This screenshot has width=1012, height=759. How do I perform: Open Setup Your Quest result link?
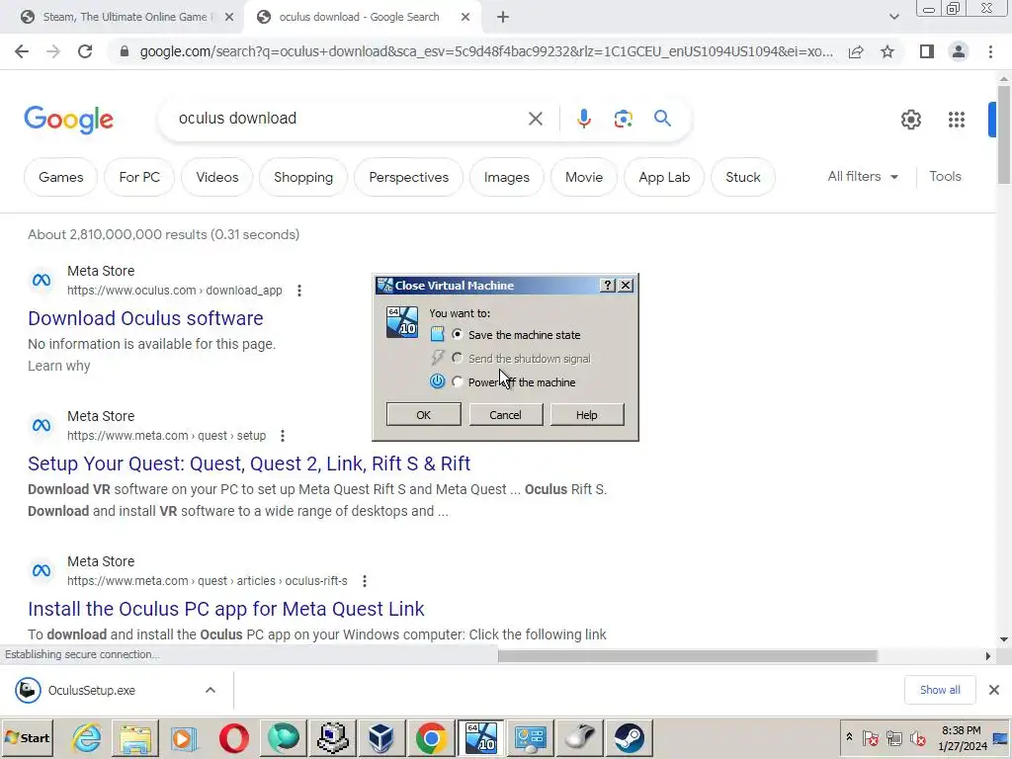(249, 464)
